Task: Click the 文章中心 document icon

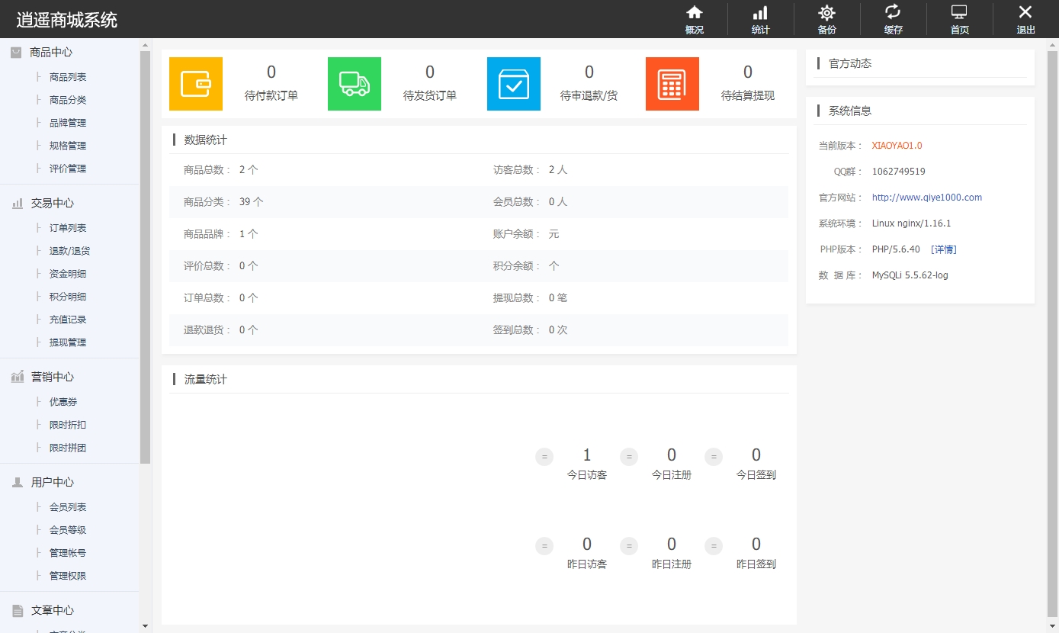Action: 17,610
